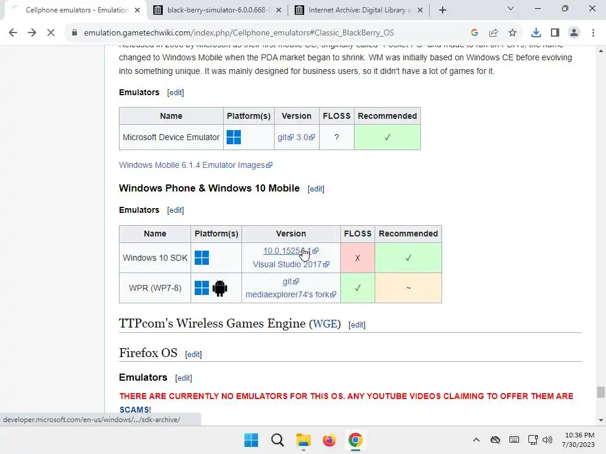Screen dimensions: 606x454
Task: Switch to Cellphone emulators tab
Action: [76, 10]
